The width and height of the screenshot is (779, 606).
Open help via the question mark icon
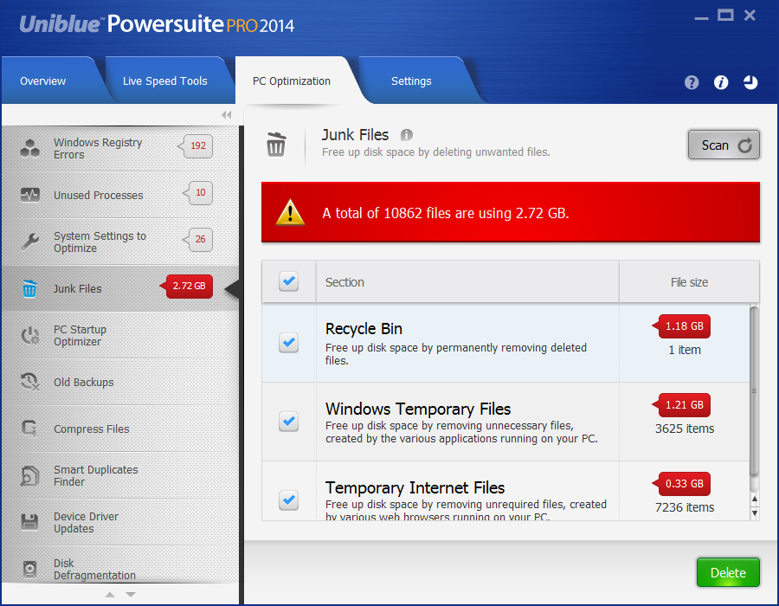(x=692, y=82)
